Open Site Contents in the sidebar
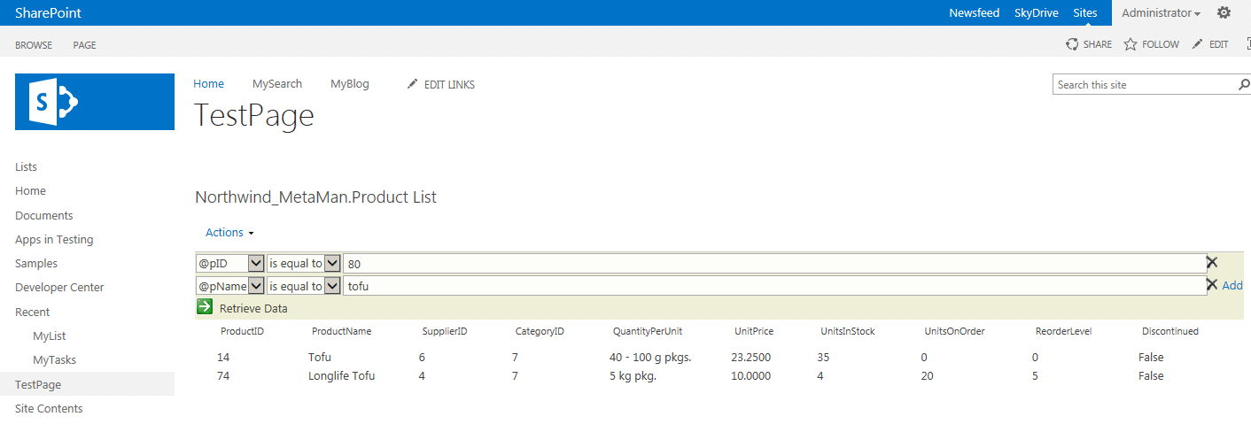Screen dimensions: 1251x432 tap(49, 409)
